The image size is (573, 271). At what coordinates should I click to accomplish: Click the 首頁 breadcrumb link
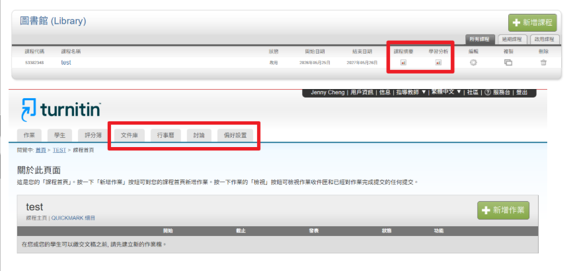coord(40,150)
